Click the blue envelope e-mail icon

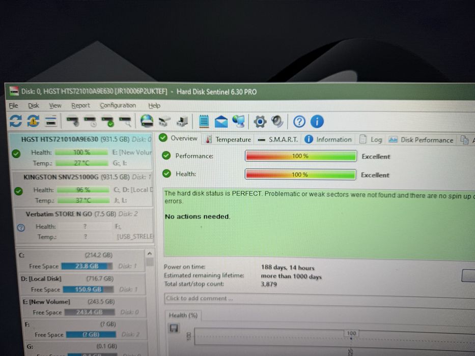tap(221, 122)
